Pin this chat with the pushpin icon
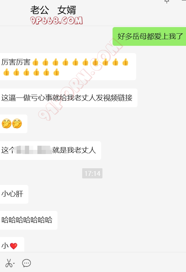Image resolution: width=186 pixels, height=272 pixels. click(x=167, y=1)
